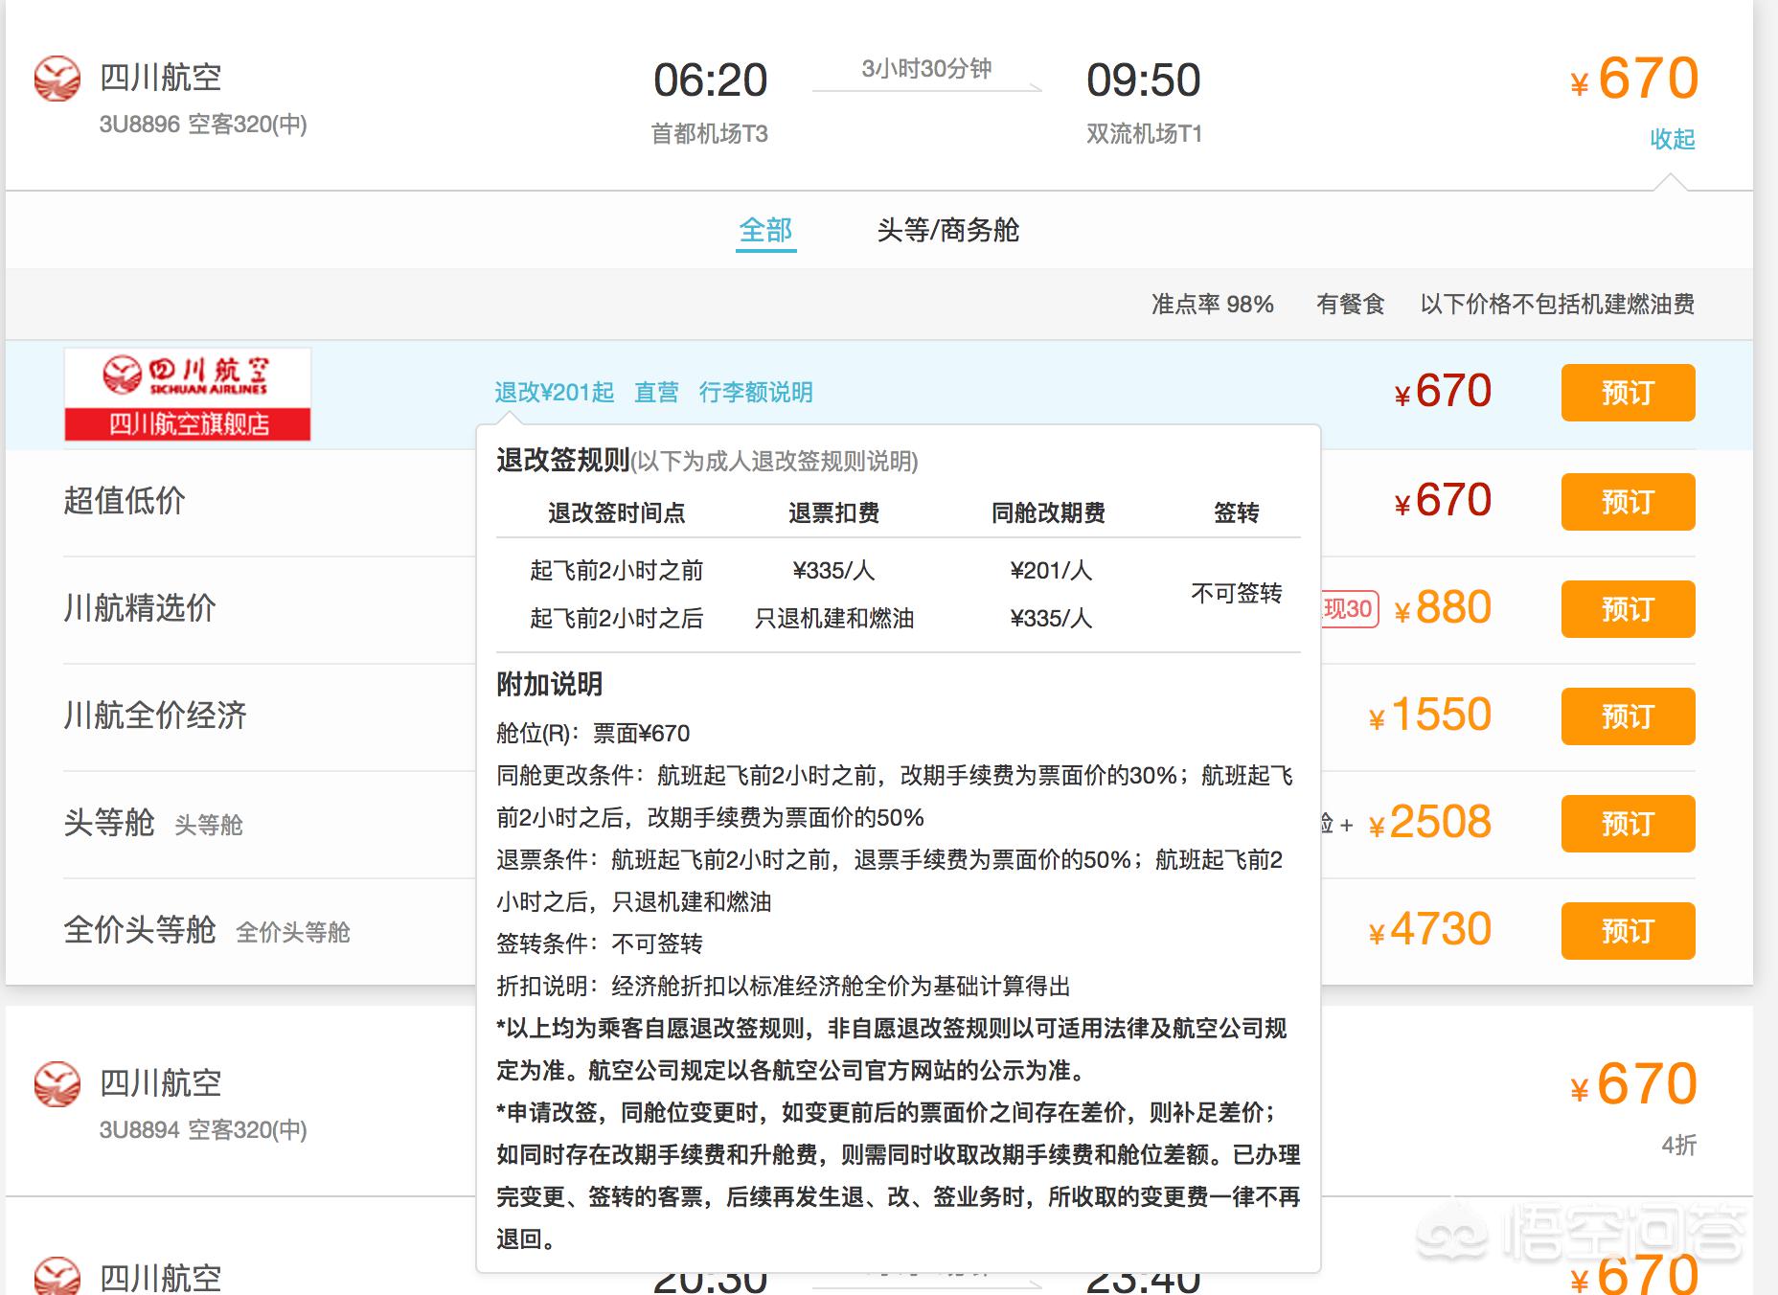This screenshot has width=1778, height=1295.
Task: Book the 超值低价 fare
Action: pos(1628,501)
